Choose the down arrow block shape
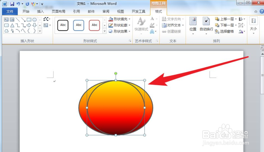The width and height of the screenshot is (264, 152). click(35, 25)
